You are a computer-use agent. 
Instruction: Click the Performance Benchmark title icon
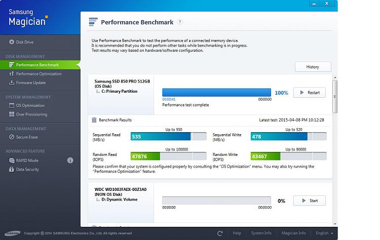[93, 22]
